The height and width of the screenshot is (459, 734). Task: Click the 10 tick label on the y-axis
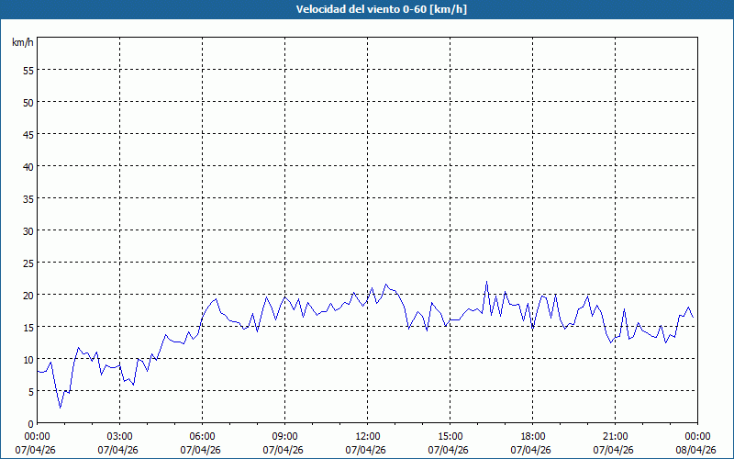click(x=28, y=359)
